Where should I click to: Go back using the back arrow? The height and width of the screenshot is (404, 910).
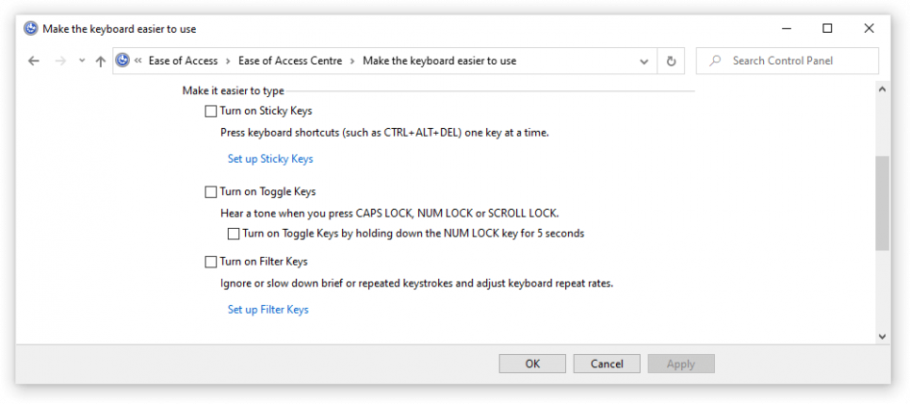[34, 61]
